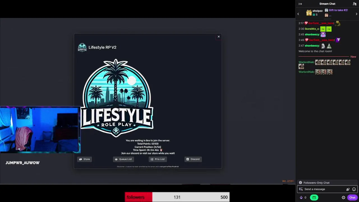Open the Bits diamond icon
Viewport: 359px width, 202px height.
click(x=301, y=198)
